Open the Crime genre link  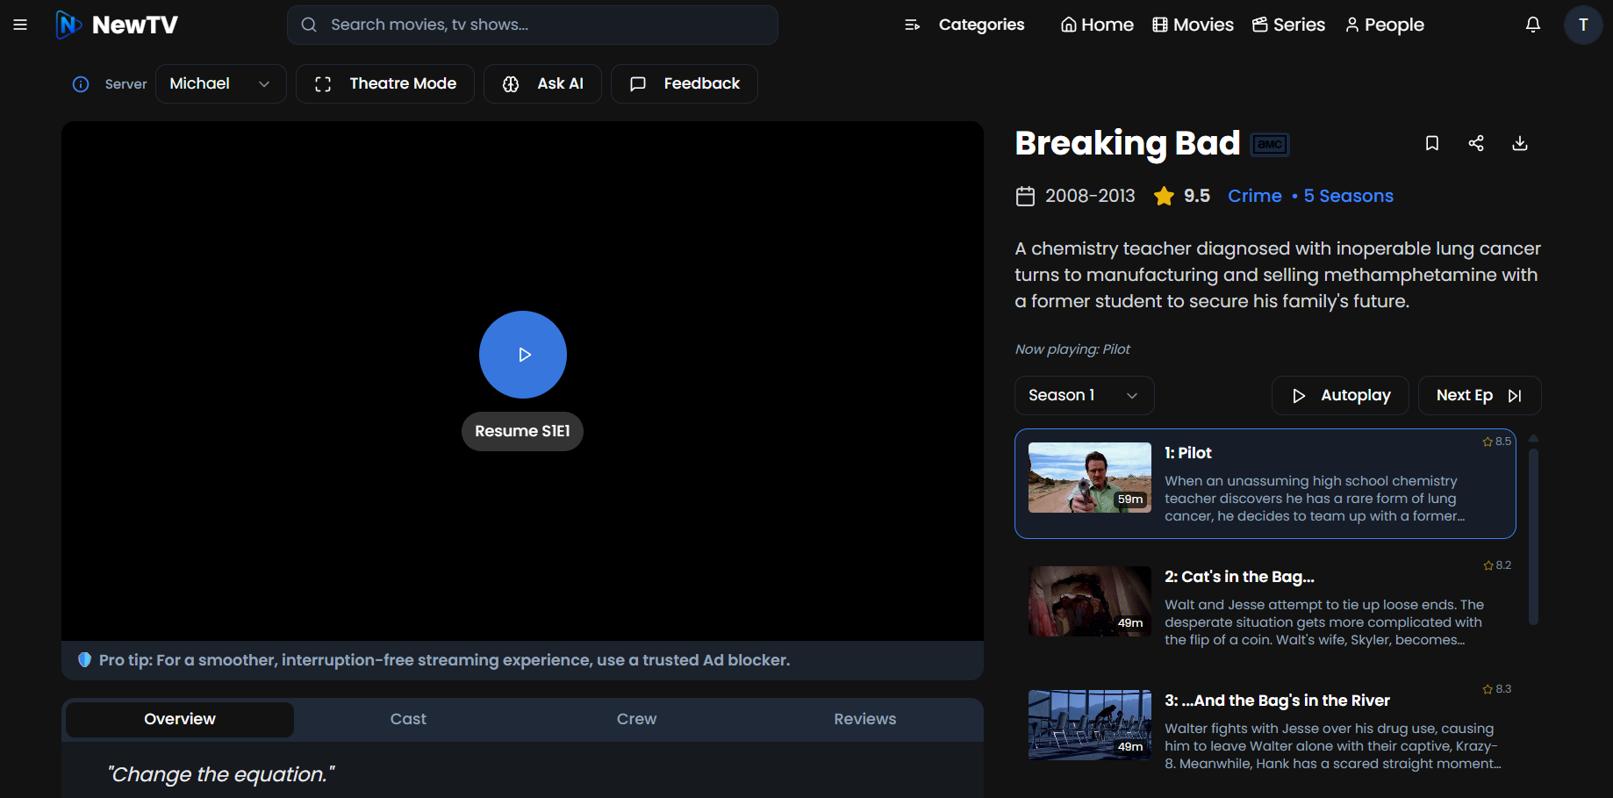(1255, 196)
